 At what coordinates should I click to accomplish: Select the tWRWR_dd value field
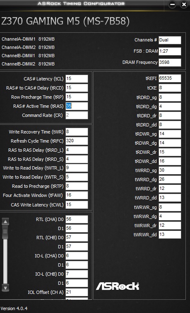170,235
